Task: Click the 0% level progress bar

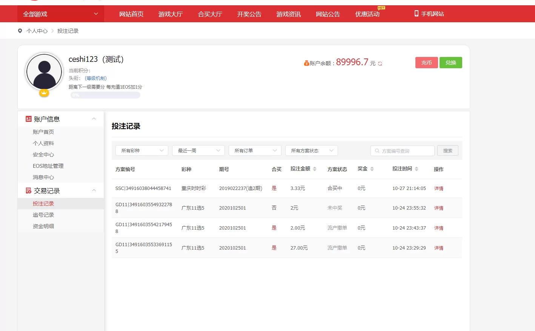Action: (105, 95)
